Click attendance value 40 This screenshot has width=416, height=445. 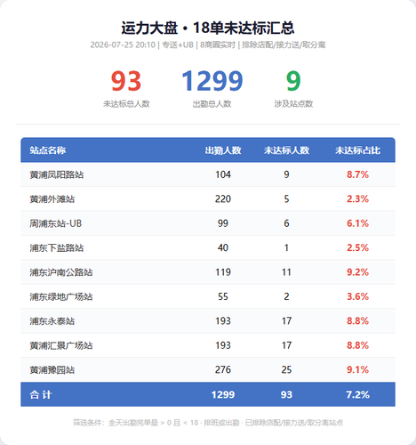tap(223, 247)
